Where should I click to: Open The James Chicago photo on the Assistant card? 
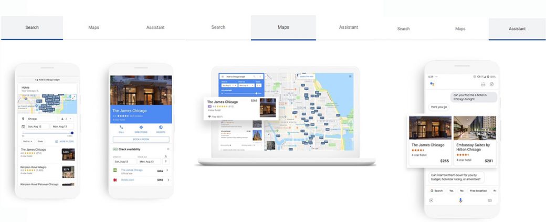tap(430, 128)
